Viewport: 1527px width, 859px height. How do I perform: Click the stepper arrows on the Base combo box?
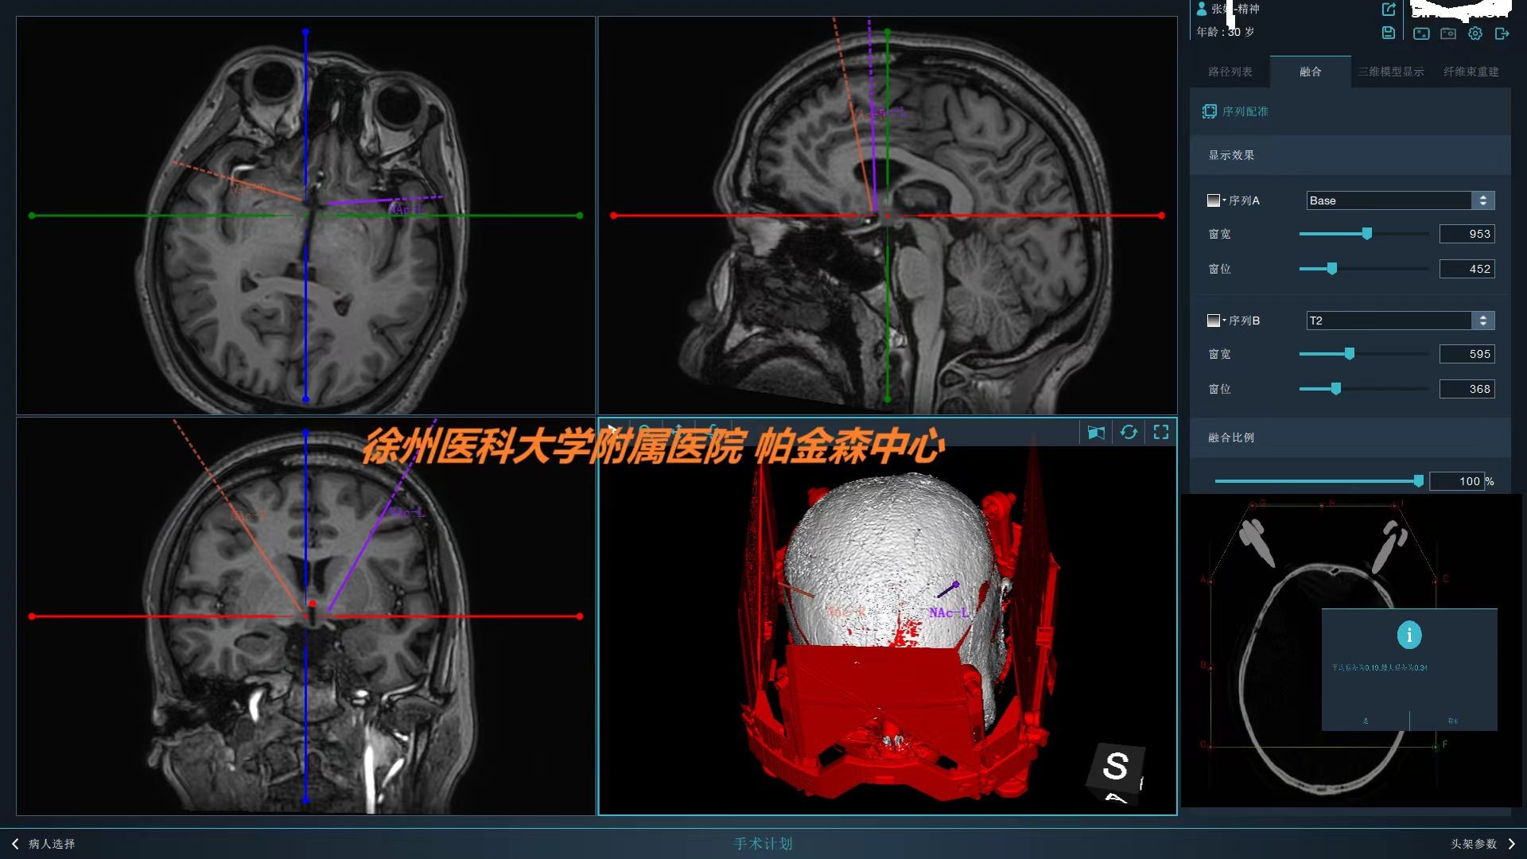pyautogui.click(x=1483, y=200)
